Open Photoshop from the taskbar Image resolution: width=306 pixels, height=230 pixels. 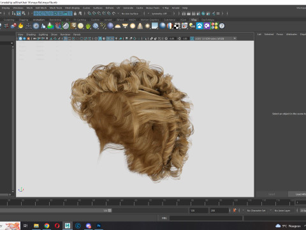tap(99, 226)
